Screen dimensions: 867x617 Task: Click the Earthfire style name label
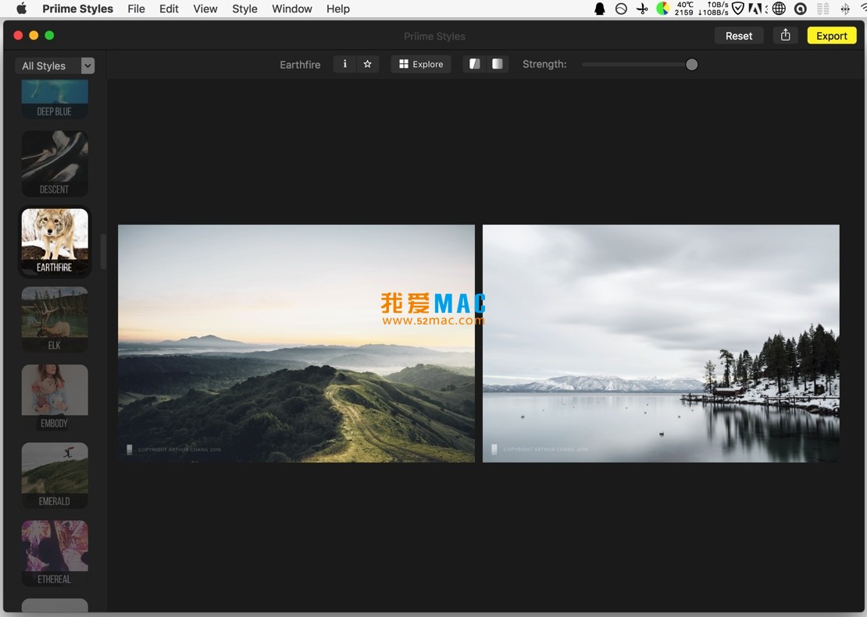(x=300, y=65)
